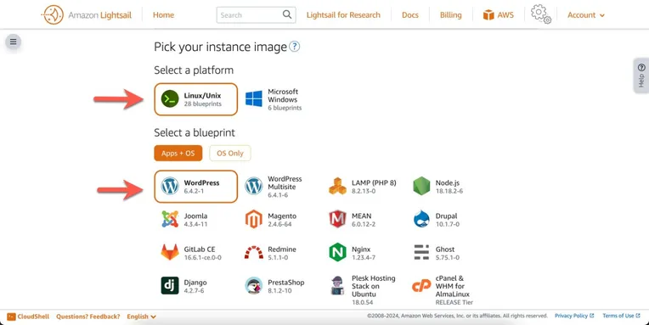Viewport: 649px width, 325px height.
Task: Pick the Plesk Hosting Stack blueprint icon
Action: [x=337, y=286]
